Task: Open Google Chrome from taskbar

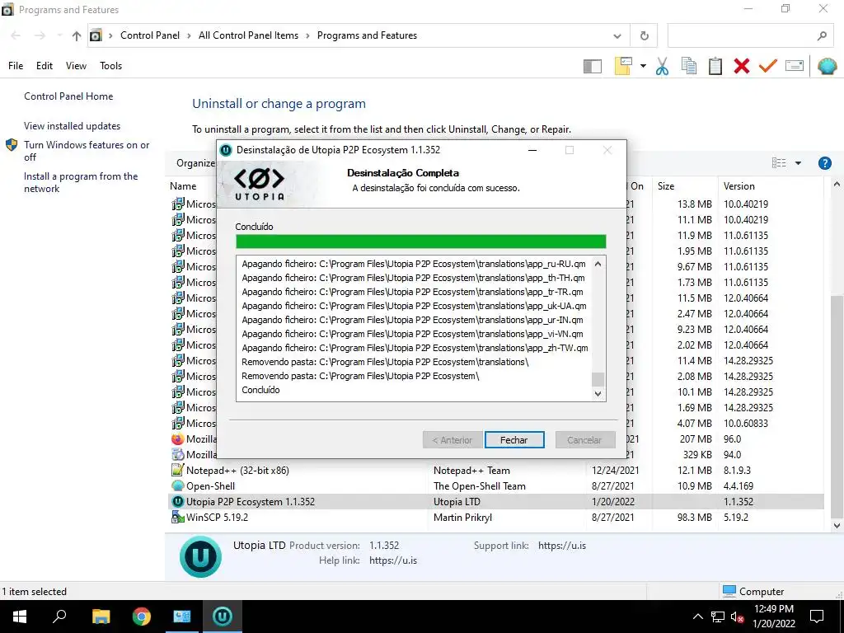Action: click(x=142, y=617)
